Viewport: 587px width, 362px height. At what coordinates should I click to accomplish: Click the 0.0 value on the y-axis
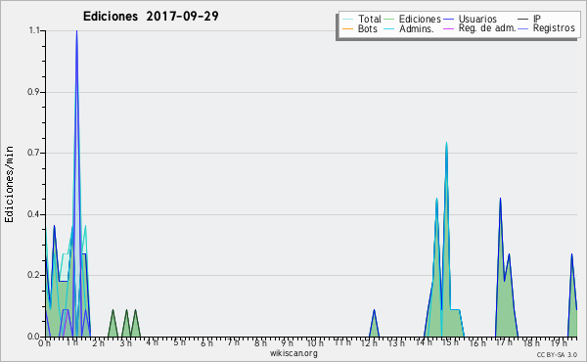(x=33, y=337)
